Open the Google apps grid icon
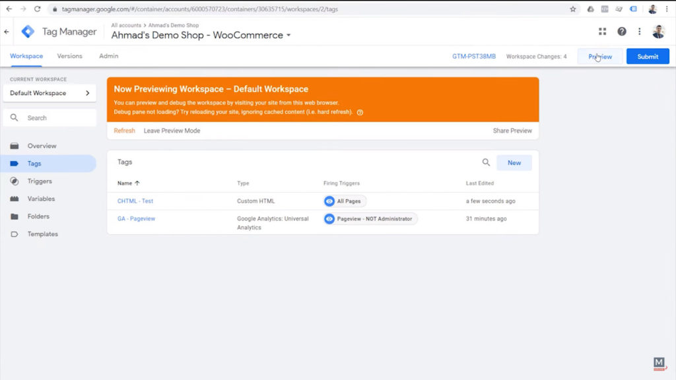This screenshot has width=676, height=380. (602, 32)
